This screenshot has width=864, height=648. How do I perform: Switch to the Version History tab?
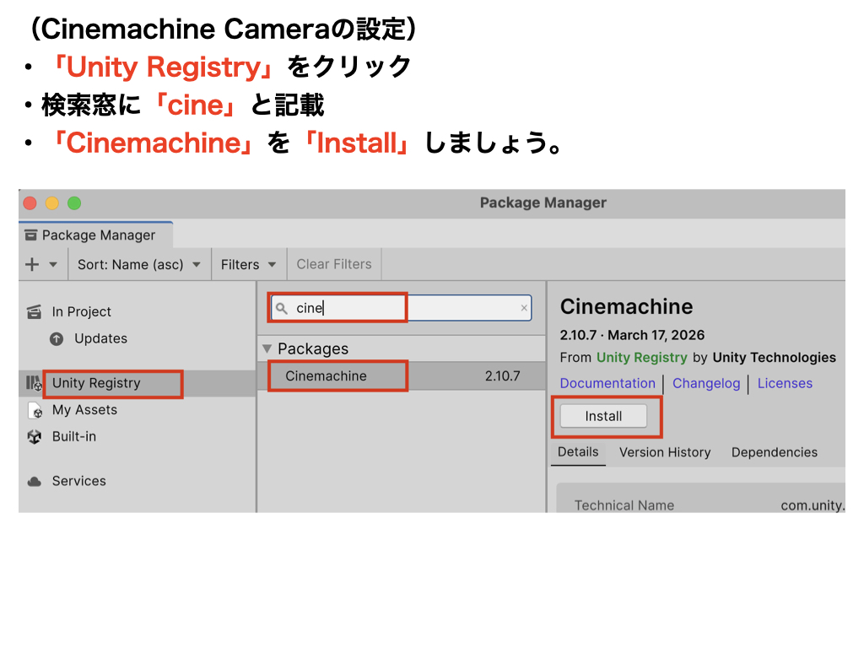click(x=665, y=452)
